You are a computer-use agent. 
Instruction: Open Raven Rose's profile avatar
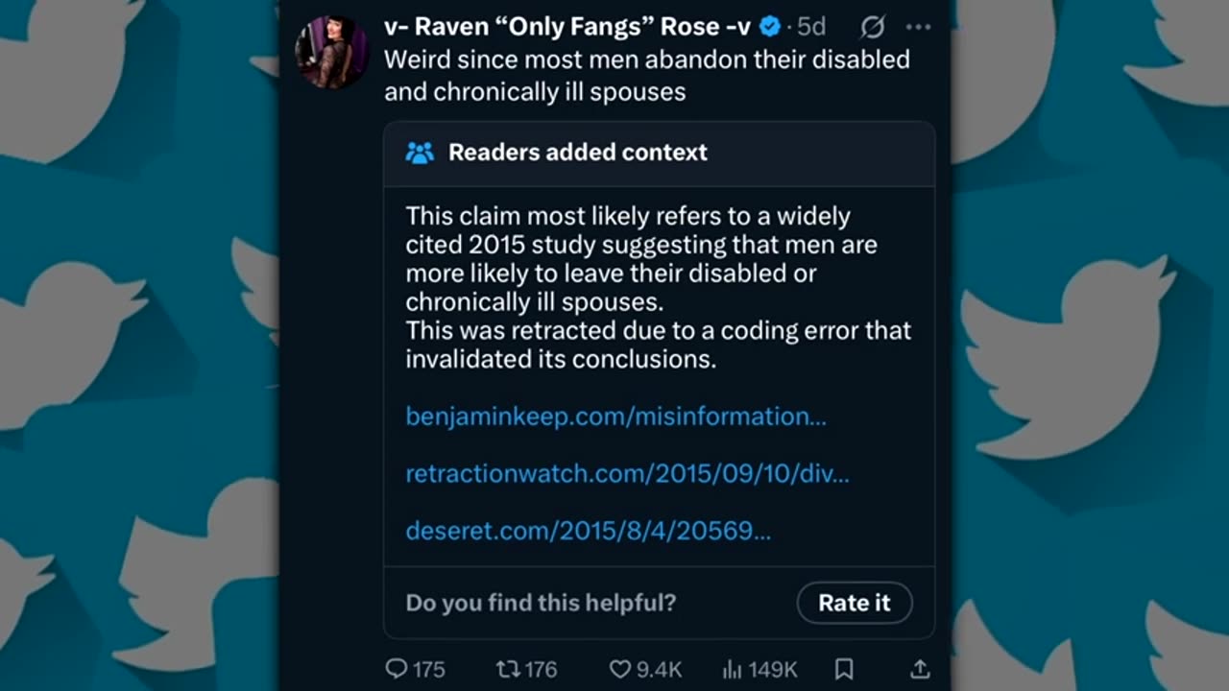331,53
